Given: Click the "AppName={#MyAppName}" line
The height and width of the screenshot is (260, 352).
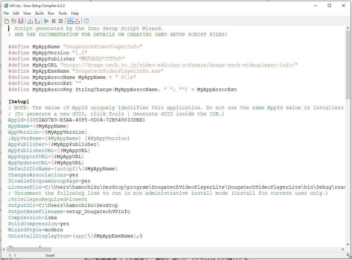Looking at the screenshot, I should 38,126.
